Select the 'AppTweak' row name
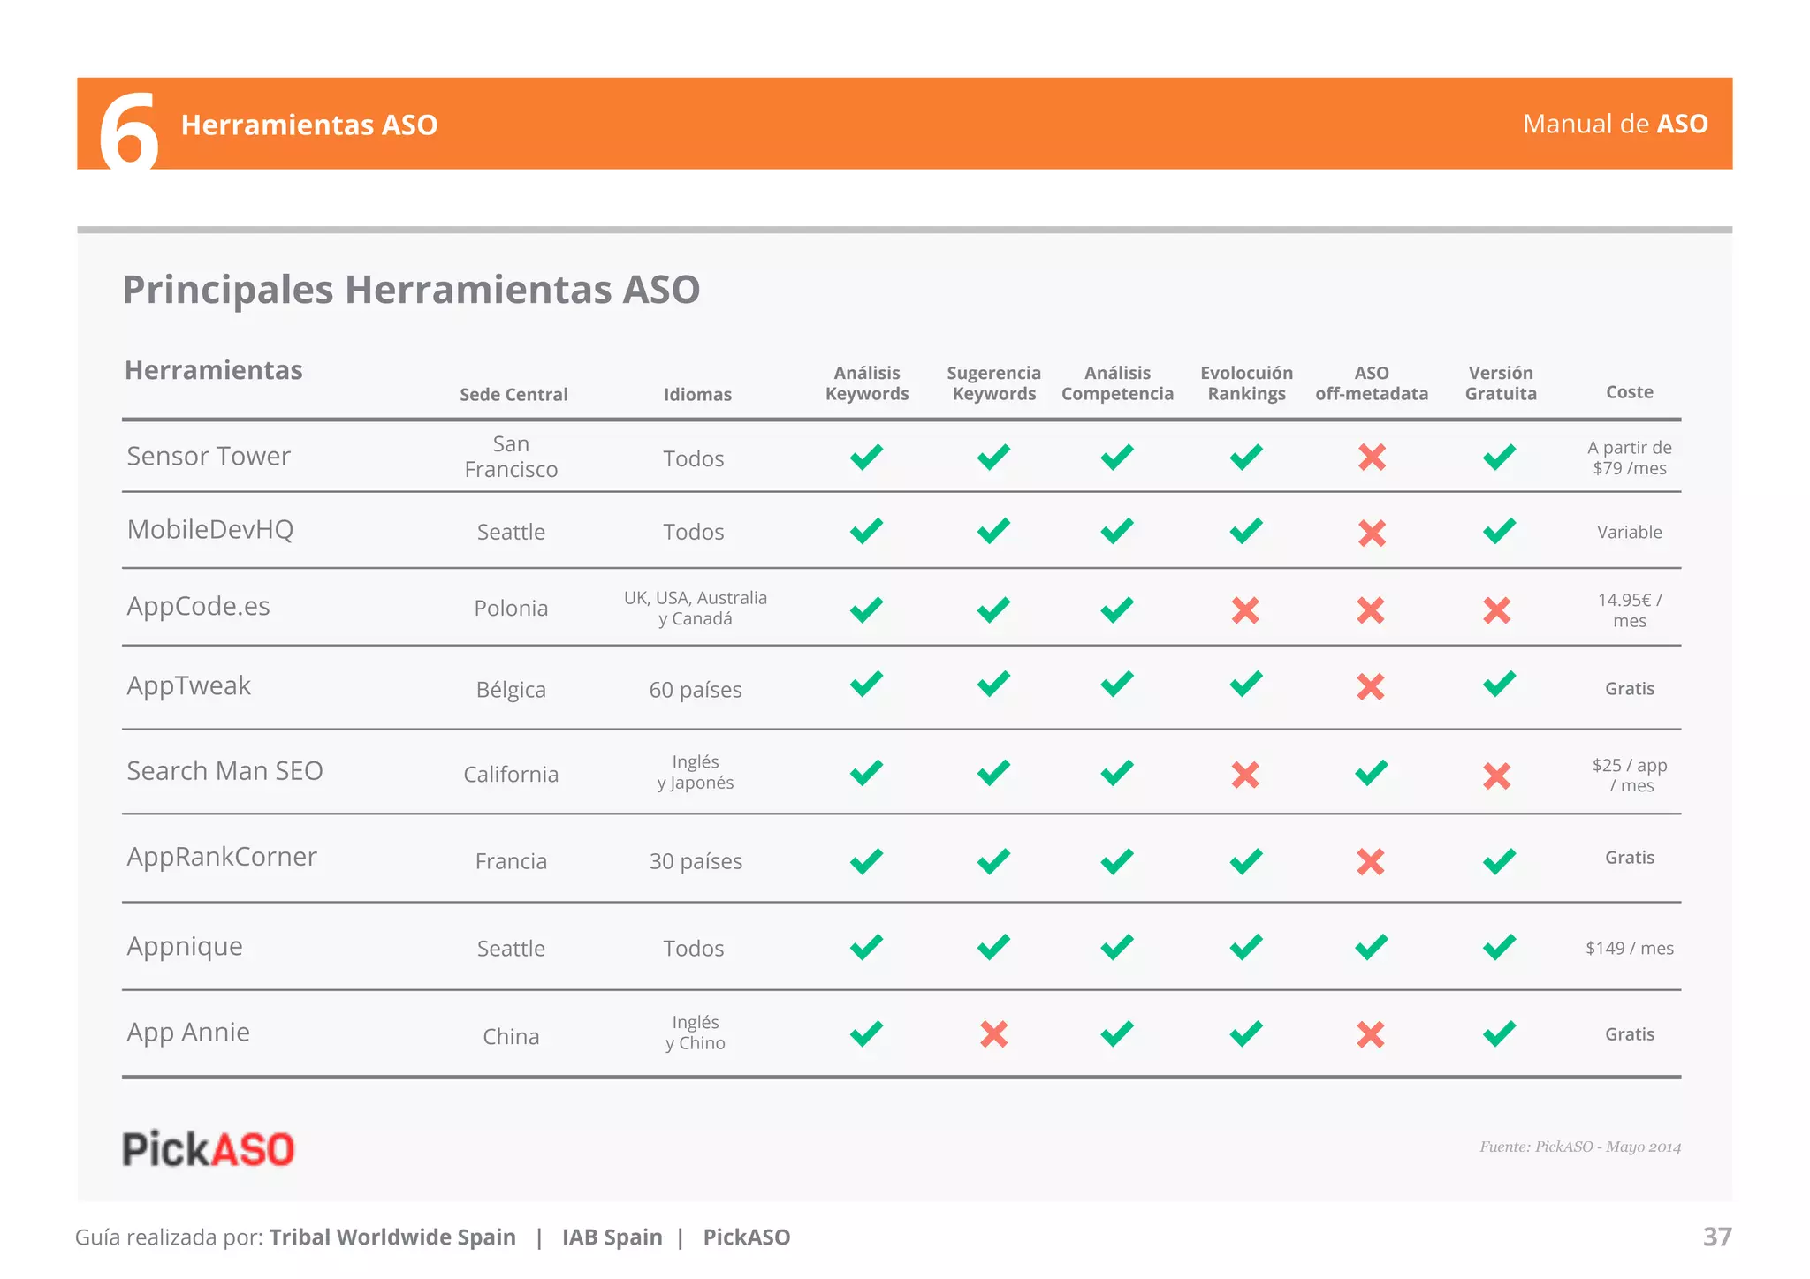This screenshot has height=1279, width=1810. [189, 685]
